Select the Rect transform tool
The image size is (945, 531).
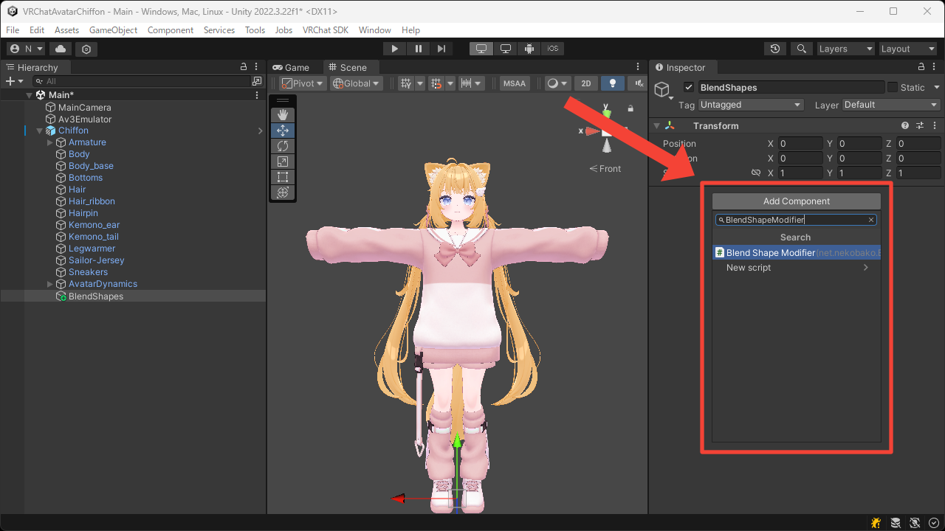coord(282,177)
